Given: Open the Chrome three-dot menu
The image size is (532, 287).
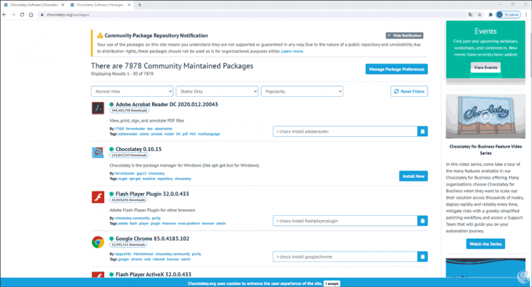Looking at the screenshot, I should [526, 14].
